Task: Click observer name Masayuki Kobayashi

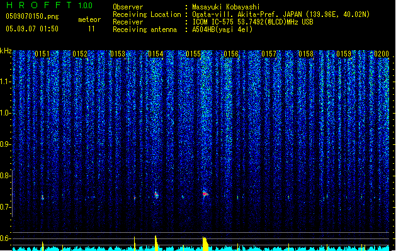Action: pyautogui.click(x=226, y=7)
